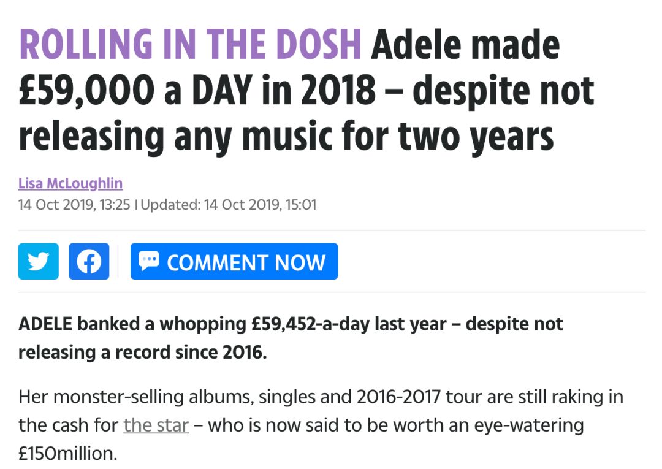This screenshot has width=662, height=469.
Task: Click the paragraph starting "Her monster-selling albums"
Action: (x=321, y=425)
